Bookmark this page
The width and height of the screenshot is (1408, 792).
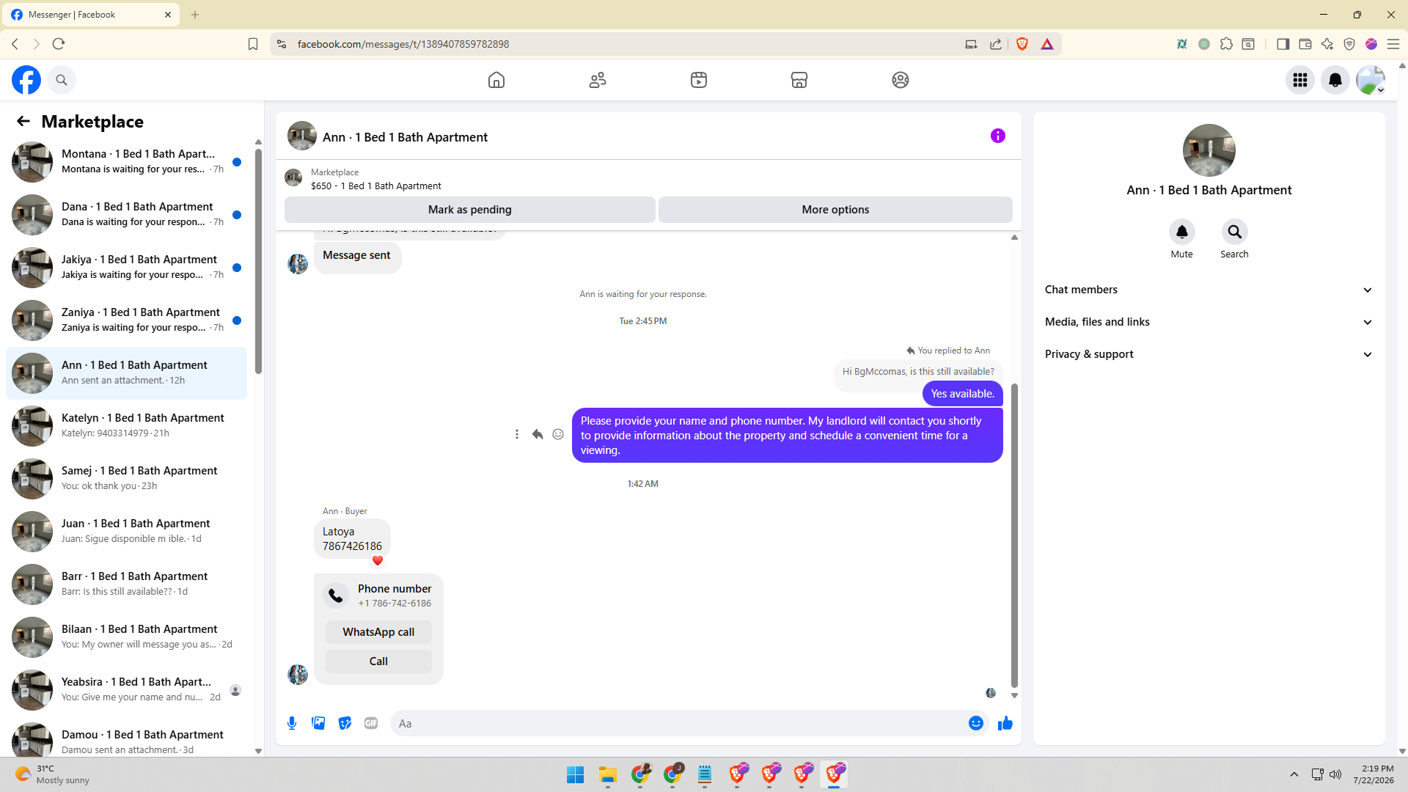pyautogui.click(x=253, y=44)
